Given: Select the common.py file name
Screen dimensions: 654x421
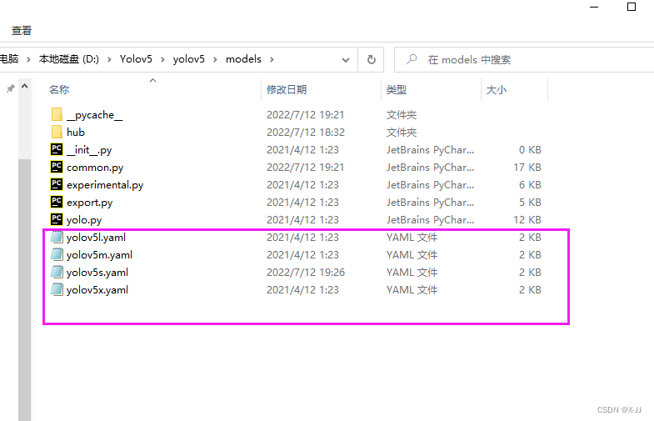Looking at the screenshot, I should [x=95, y=168].
